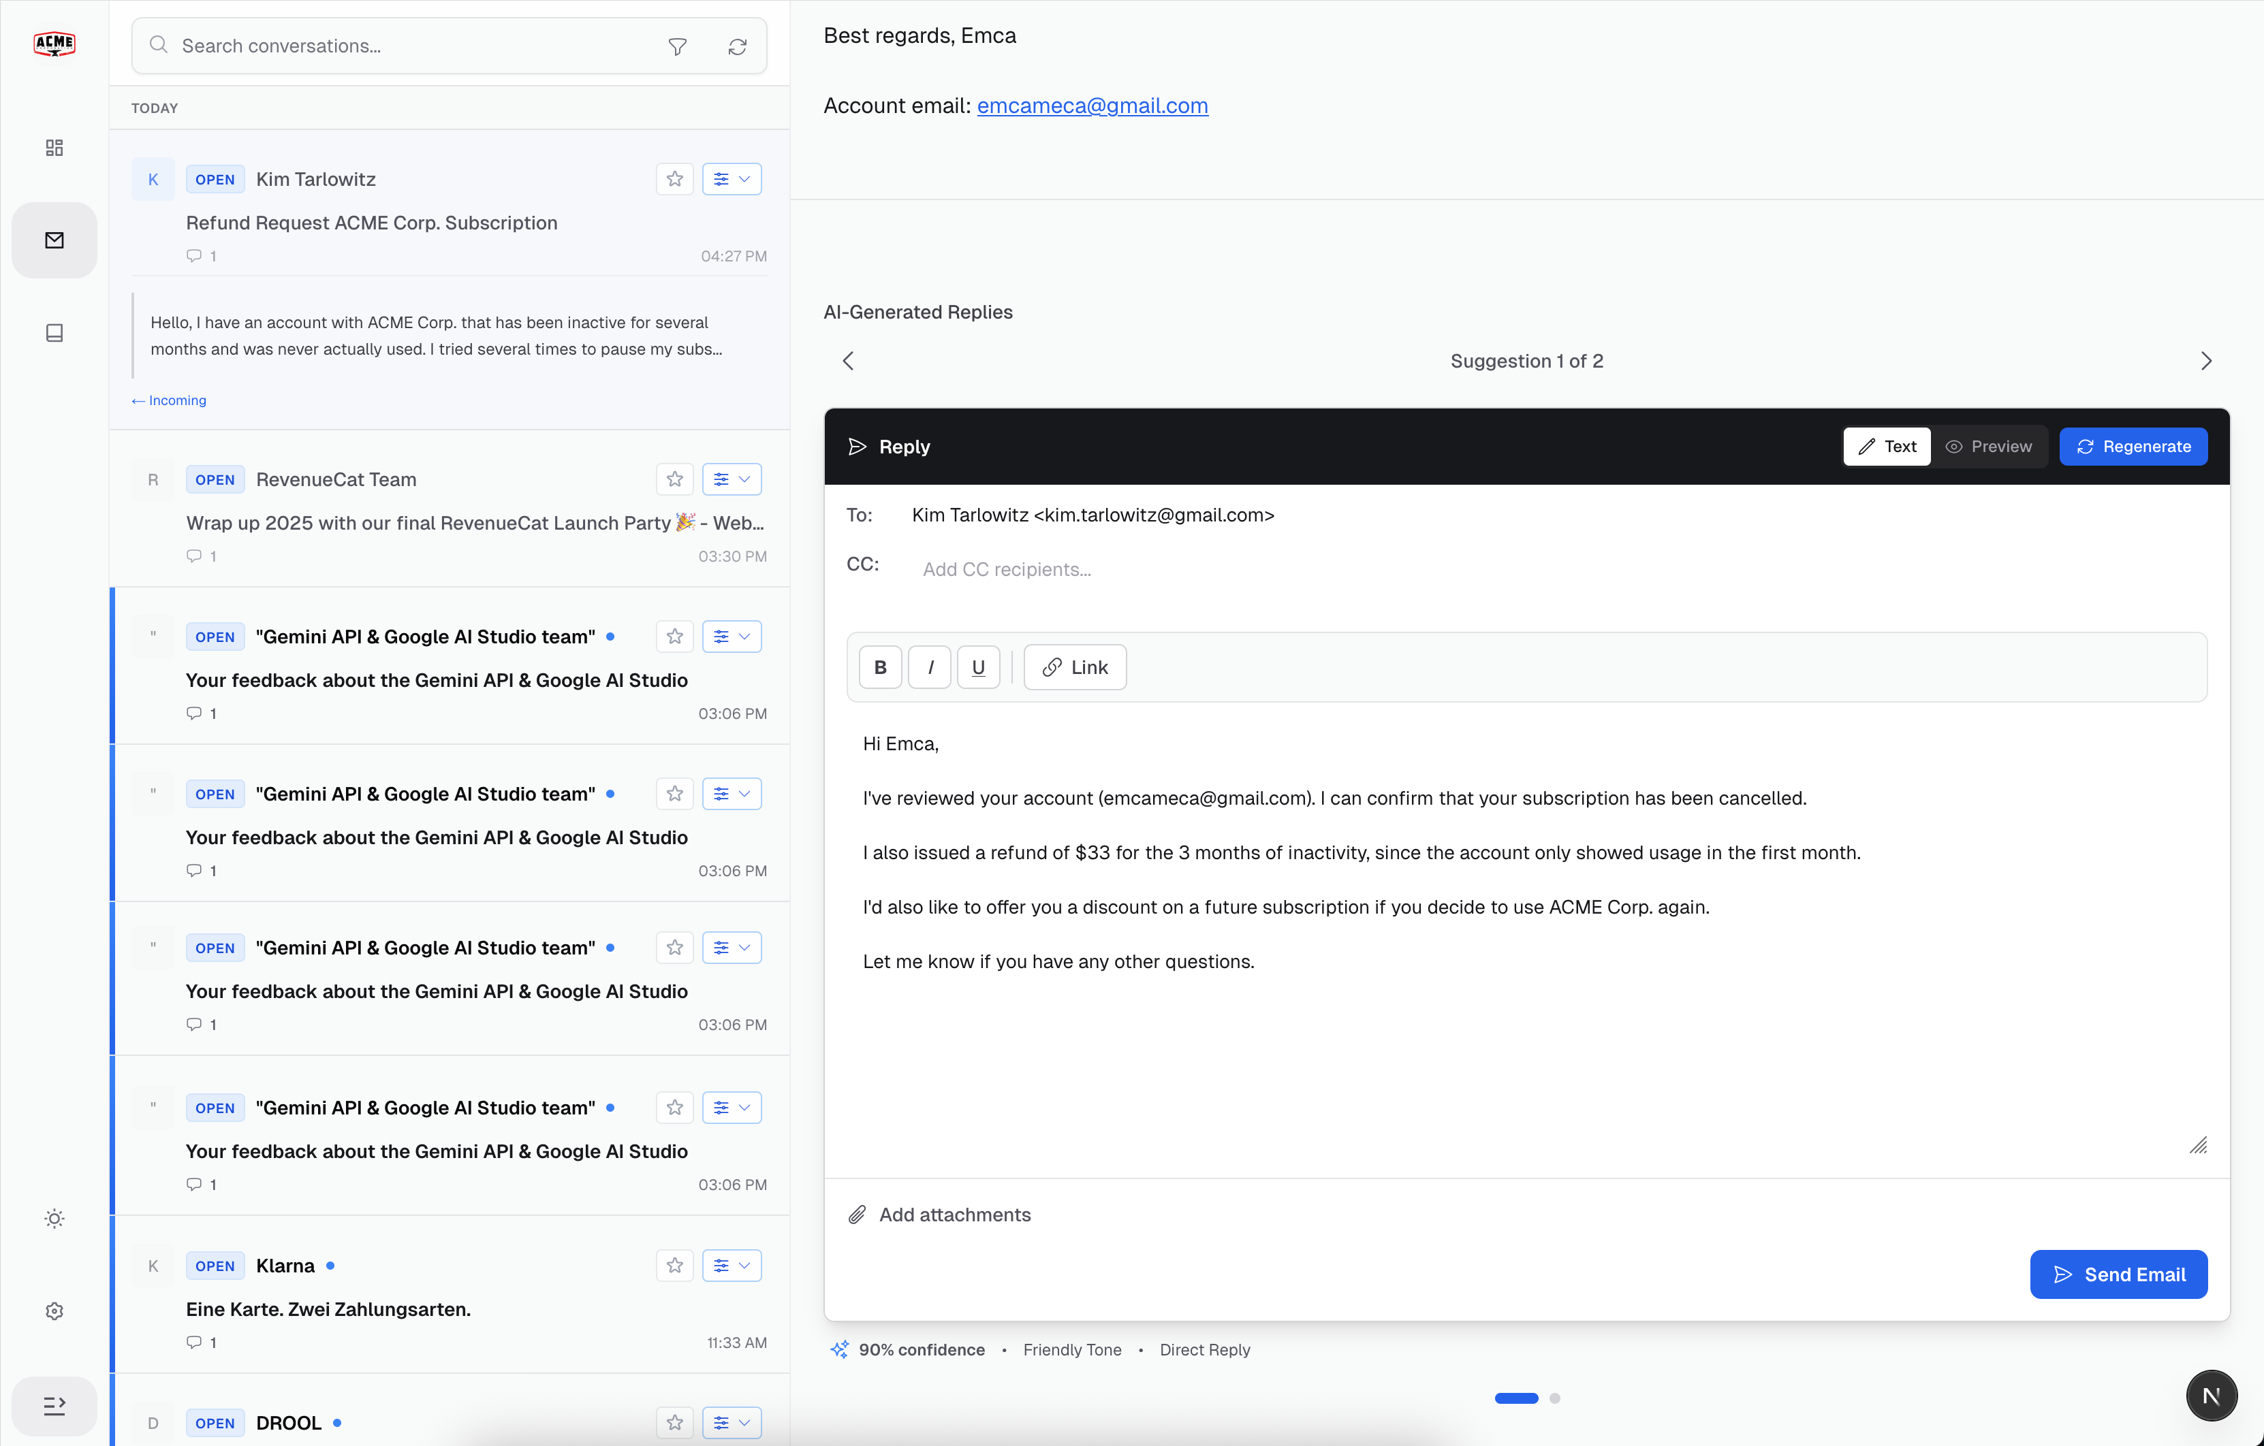Select the dashboard grid icon in the sidebar

coord(54,148)
